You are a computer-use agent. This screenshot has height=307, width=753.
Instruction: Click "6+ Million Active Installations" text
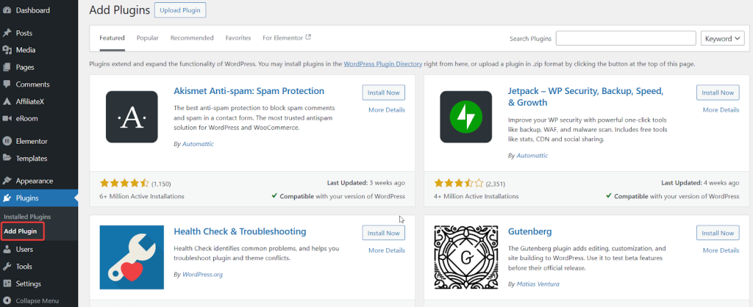click(x=142, y=196)
